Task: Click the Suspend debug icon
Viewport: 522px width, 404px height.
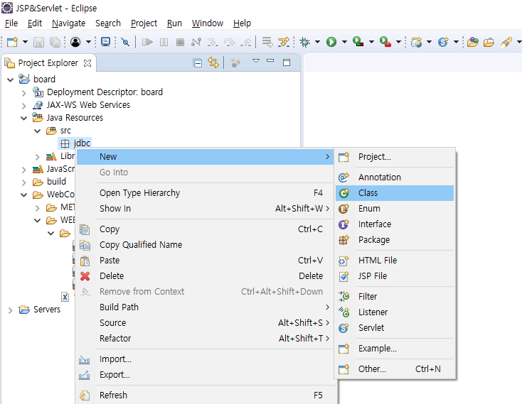Action: coord(164,42)
